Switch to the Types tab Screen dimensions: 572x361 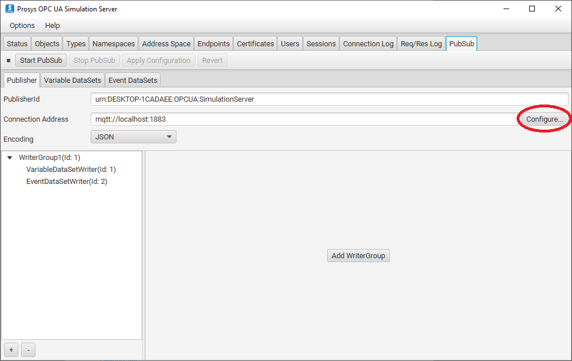(76, 44)
